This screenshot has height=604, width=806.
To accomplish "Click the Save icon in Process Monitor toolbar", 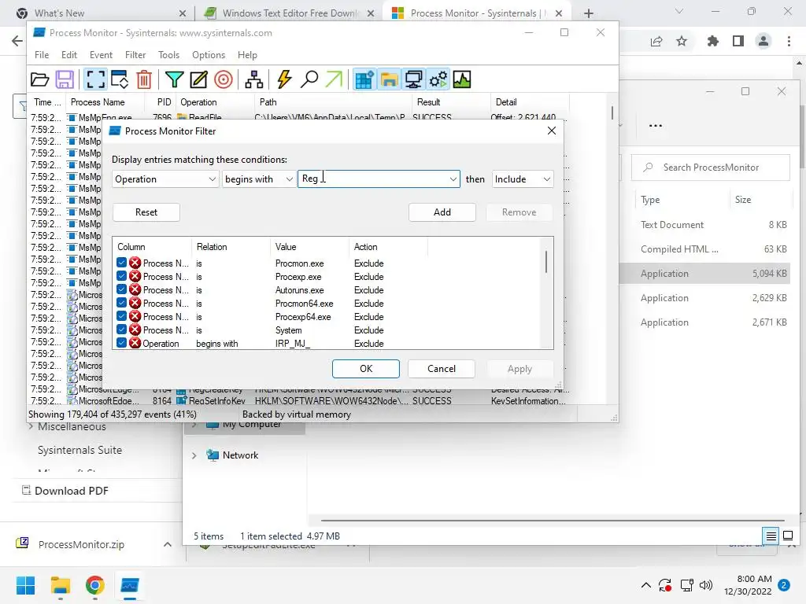I will [x=65, y=79].
